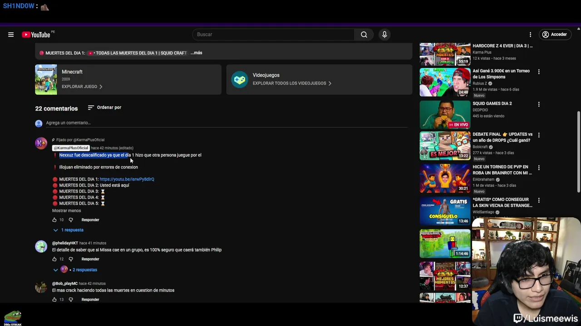Click the page vertical scrollbar
581x326 pixels.
point(578,152)
